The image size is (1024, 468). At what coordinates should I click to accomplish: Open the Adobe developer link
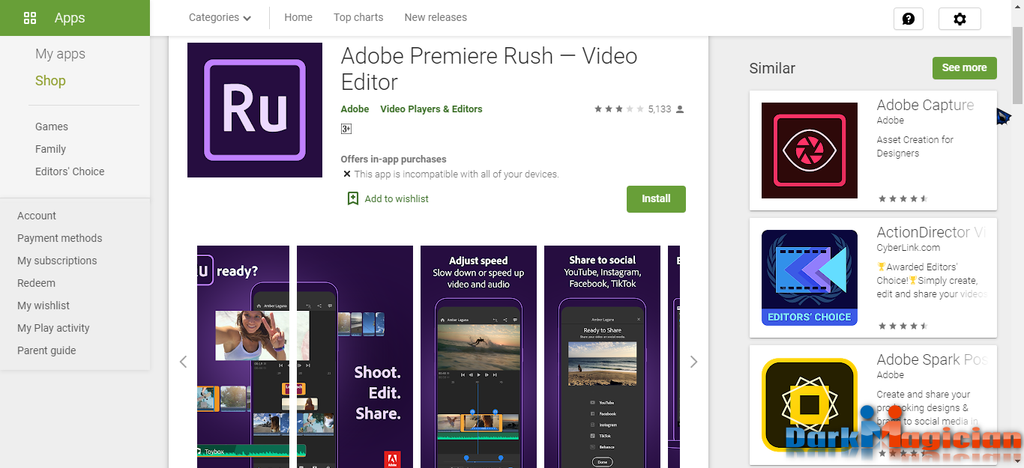355,109
